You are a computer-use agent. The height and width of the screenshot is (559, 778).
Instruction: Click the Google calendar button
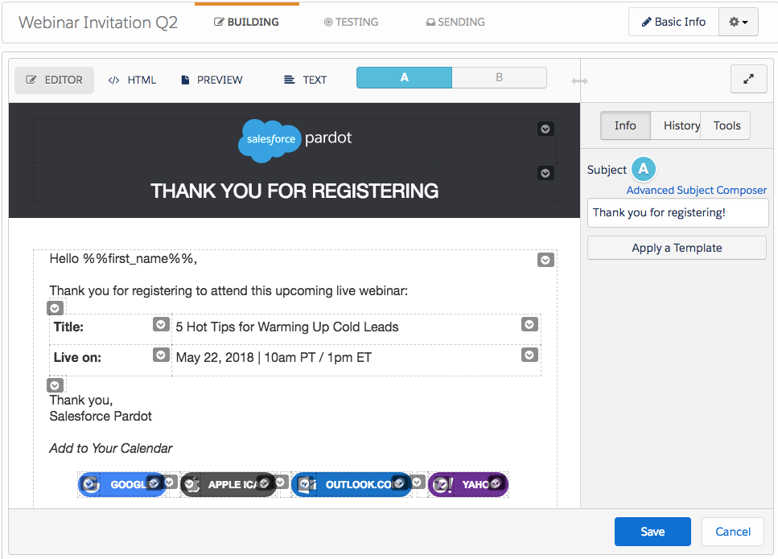[122, 484]
